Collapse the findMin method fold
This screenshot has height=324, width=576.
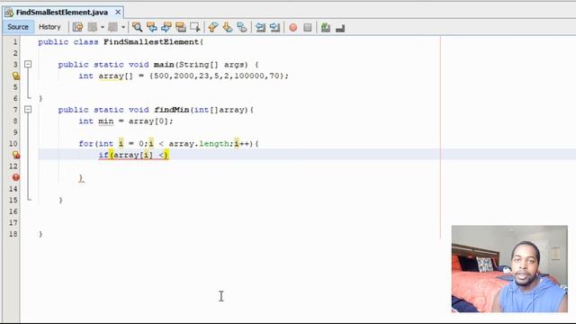[28, 110]
